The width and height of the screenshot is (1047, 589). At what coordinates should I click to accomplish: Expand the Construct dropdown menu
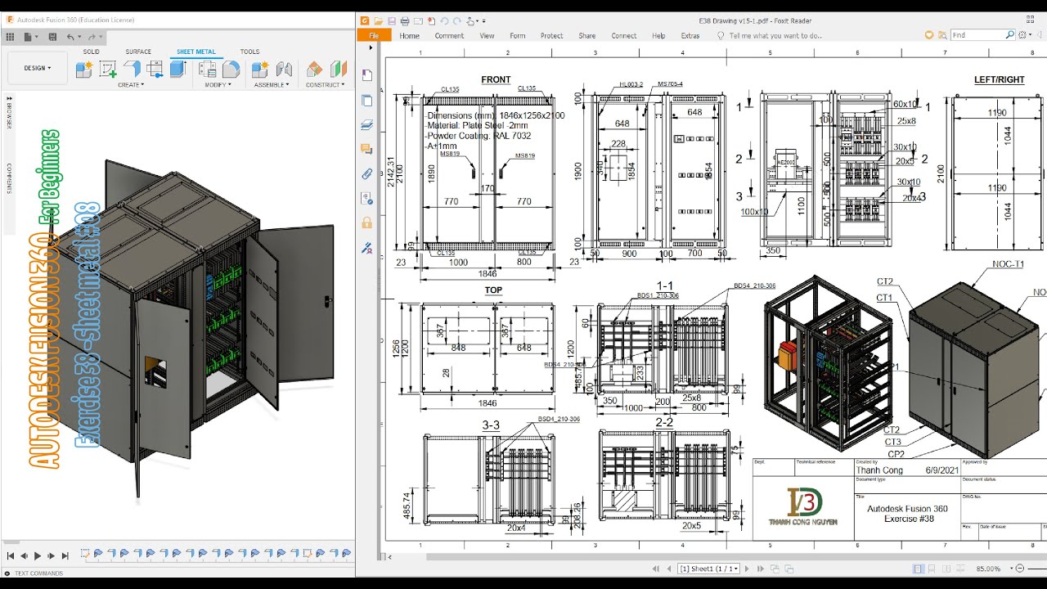326,84
